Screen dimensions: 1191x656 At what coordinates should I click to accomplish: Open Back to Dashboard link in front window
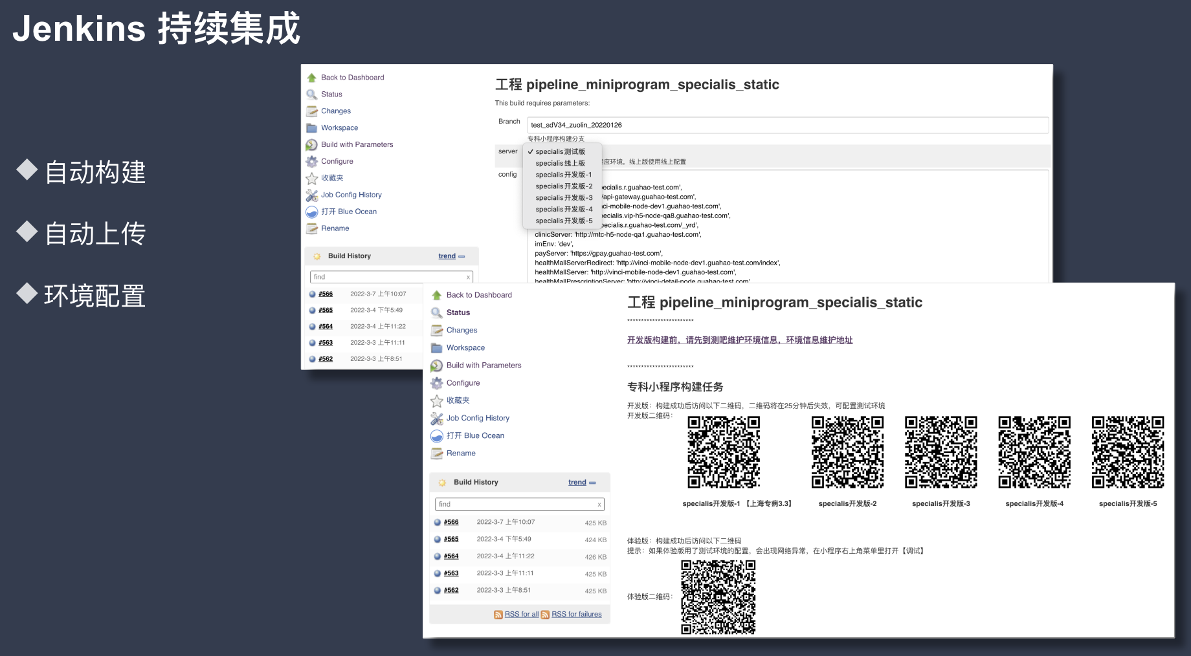click(479, 295)
